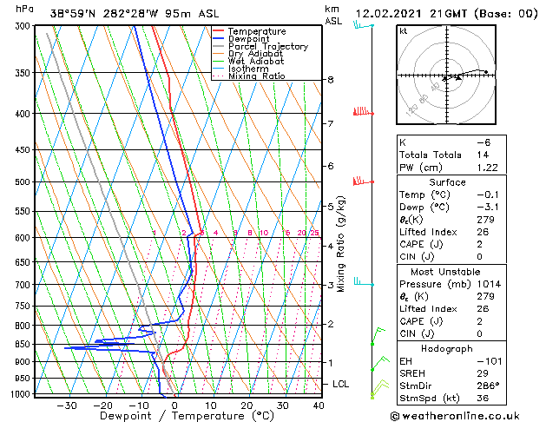
Task: Click the K index value -6
Action: pyautogui.click(x=484, y=142)
